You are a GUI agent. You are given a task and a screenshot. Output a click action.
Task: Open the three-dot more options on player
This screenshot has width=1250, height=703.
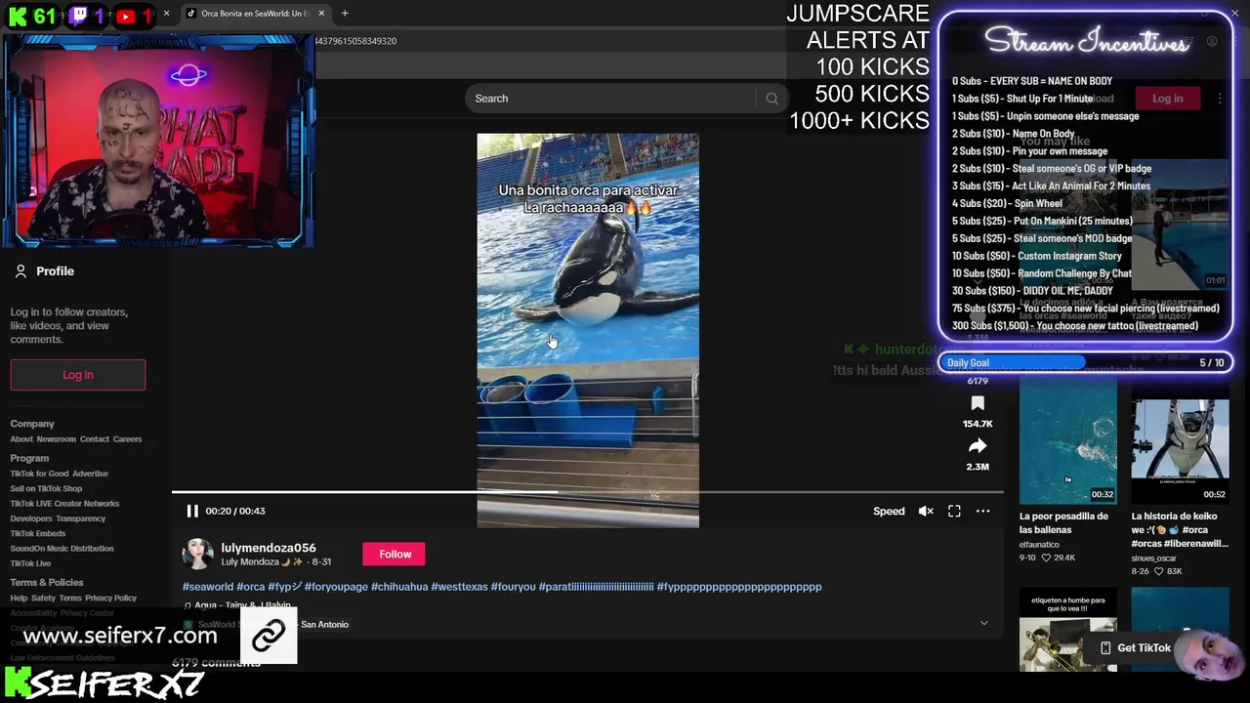982,511
